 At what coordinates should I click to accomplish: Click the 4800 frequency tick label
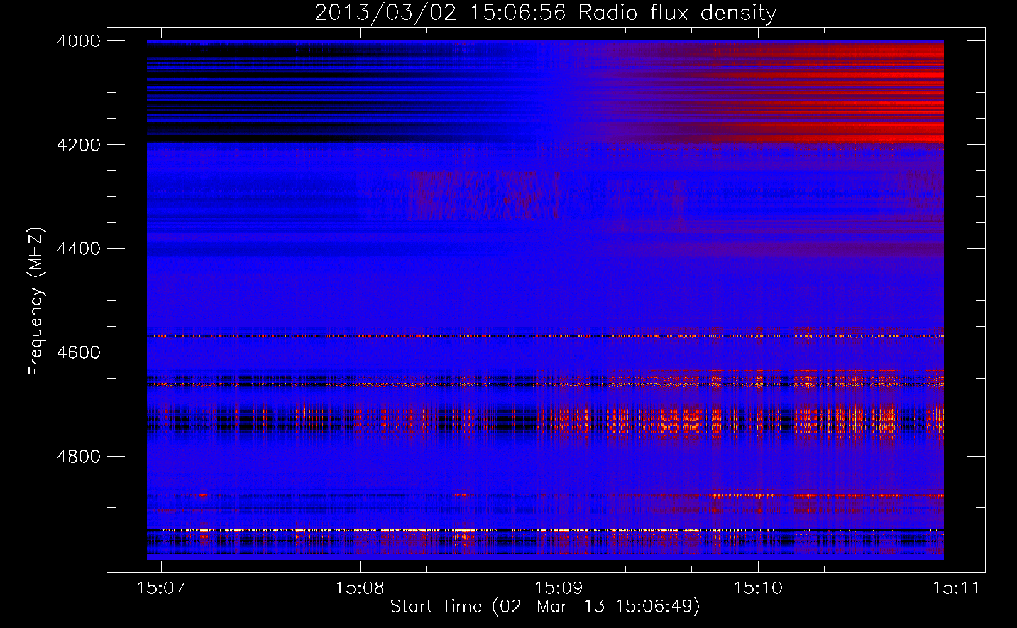(79, 457)
